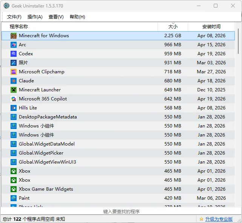The width and height of the screenshot is (242, 223).
Task: Select the DesktopPackageMetadata entry name
Action: (x=48, y=117)
